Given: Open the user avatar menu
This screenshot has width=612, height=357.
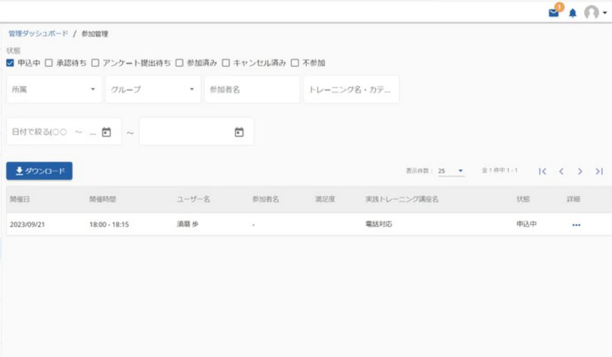Looking at the screenshot, I should coord(591,13).
